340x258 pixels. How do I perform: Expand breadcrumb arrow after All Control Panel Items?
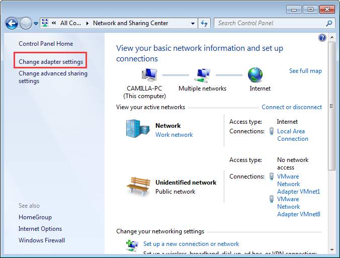88,23
